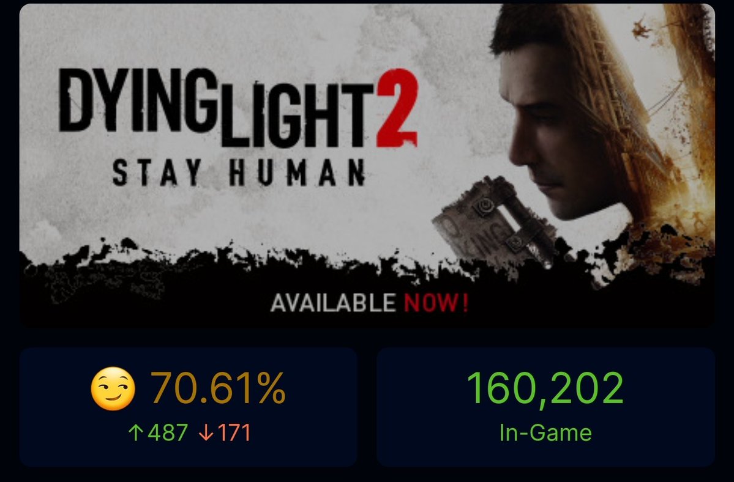
Task: Click the smirking face emoji icon
Action: (x=113, y=388)
